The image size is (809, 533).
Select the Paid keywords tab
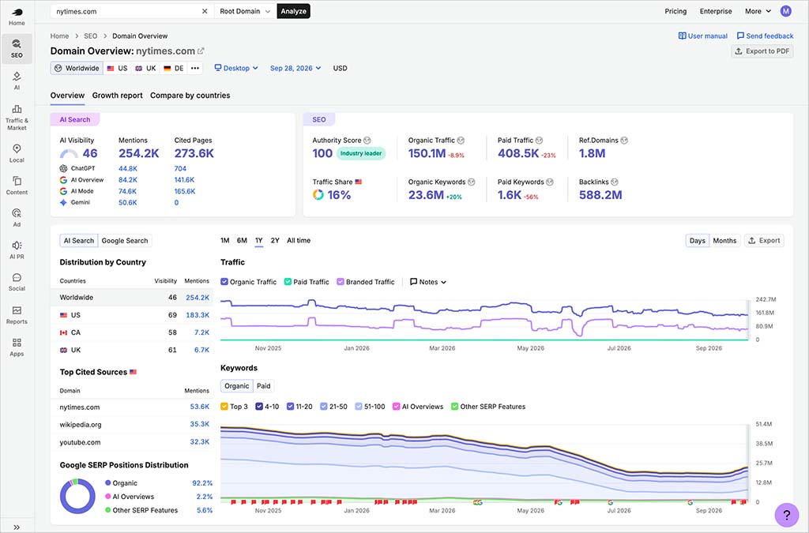pyautogui.click(x=264, y=386)
